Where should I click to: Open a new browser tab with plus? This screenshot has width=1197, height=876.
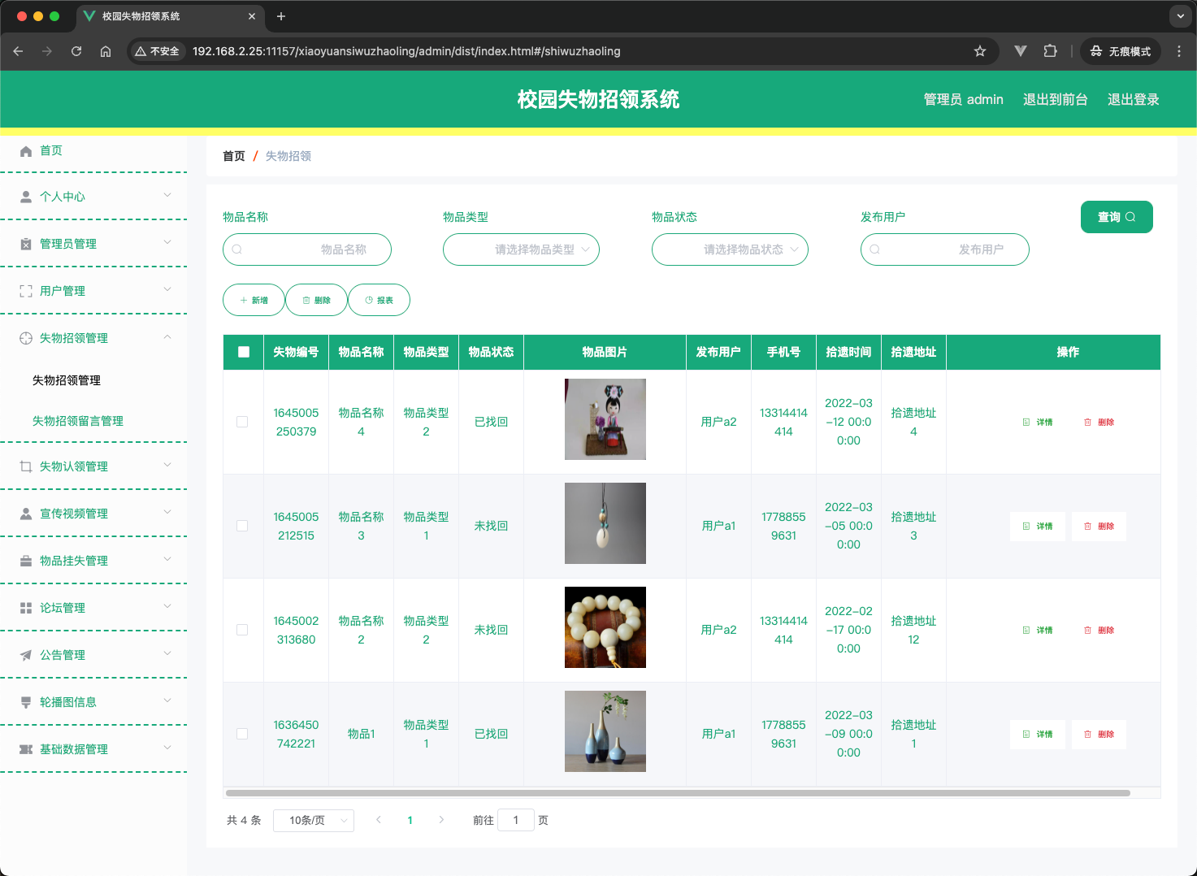tap(281, 16)
